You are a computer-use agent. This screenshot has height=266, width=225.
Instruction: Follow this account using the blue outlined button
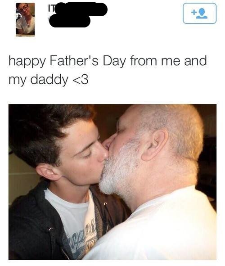(x=199, y=13)
